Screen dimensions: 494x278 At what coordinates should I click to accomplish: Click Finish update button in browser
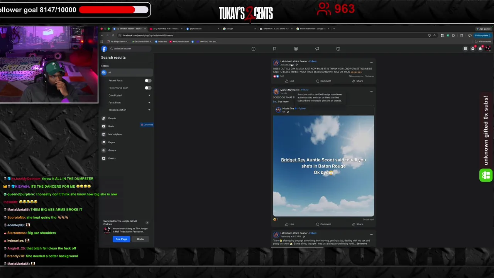click(482, 36)
